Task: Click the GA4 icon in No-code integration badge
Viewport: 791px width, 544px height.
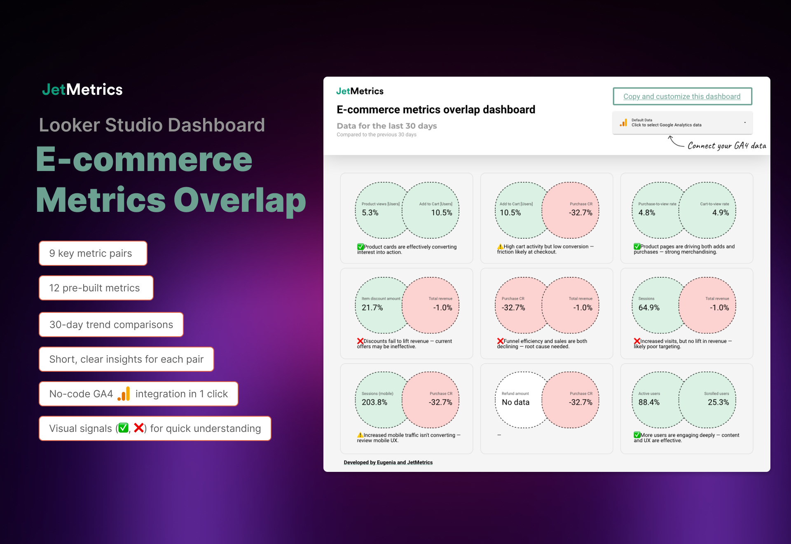Action: pos(124,394)
